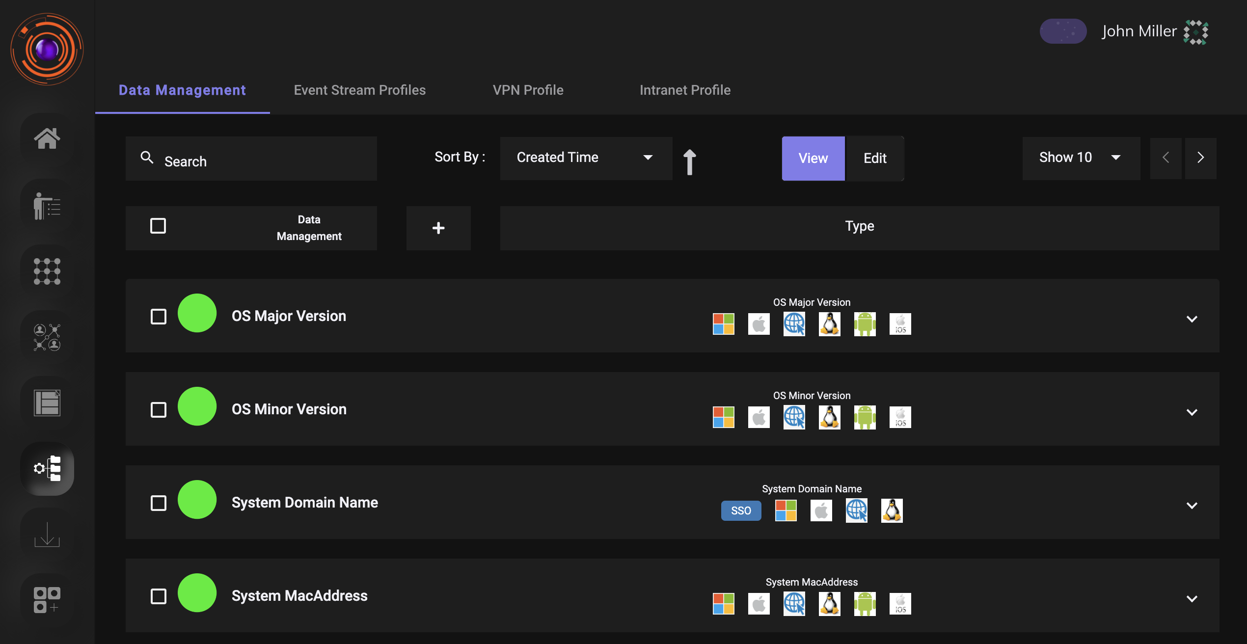The height and width of the screenshot is (644, 1247).
Task: Click Apple icon in OS Minor Version row
Action: (759, 417)
